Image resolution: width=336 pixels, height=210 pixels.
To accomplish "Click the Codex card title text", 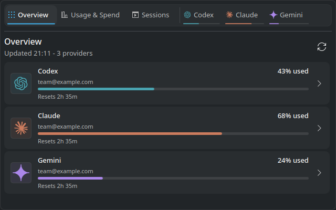I will click(48, 71).
